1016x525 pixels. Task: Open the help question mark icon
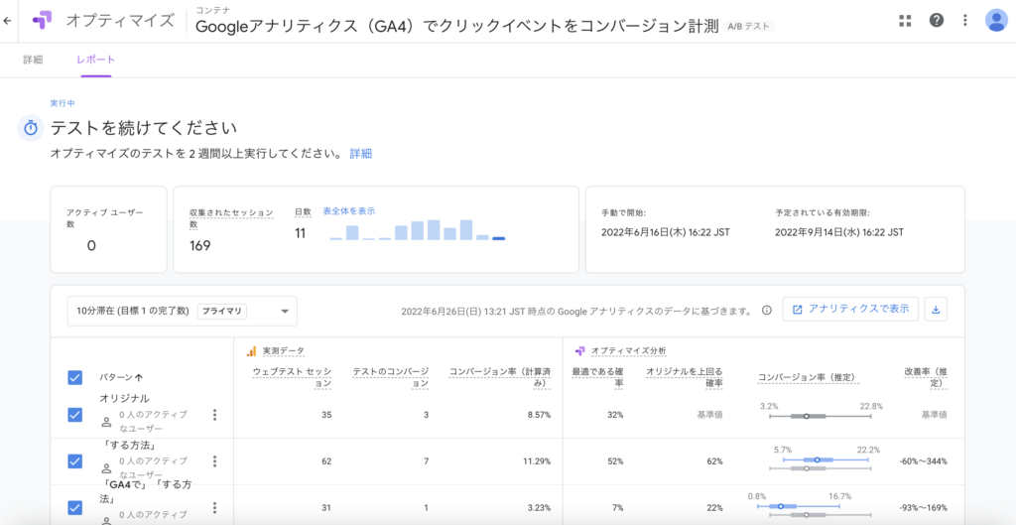(x=936, y=20)
